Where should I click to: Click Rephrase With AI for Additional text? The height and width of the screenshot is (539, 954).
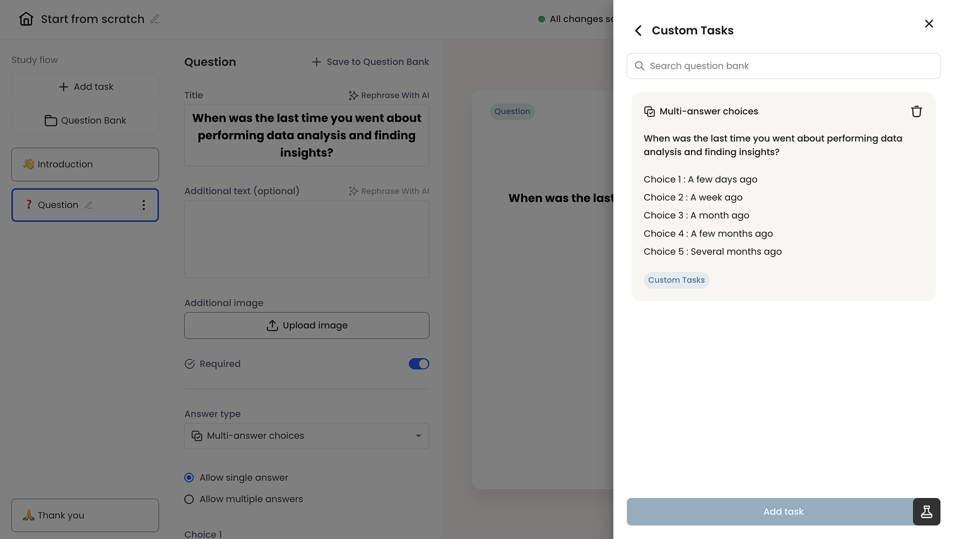[x=389, y=191]
